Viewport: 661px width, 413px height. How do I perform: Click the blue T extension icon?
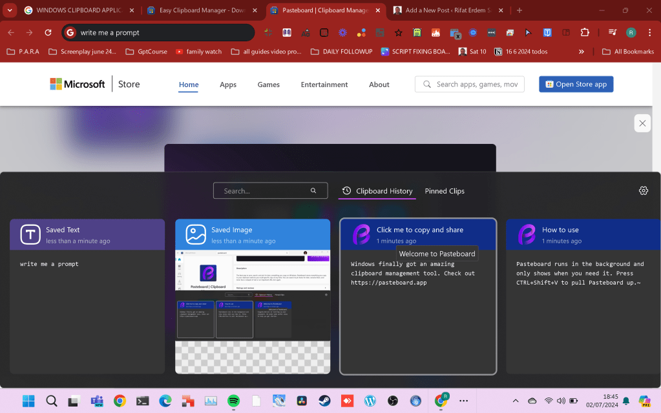[547, 32]
